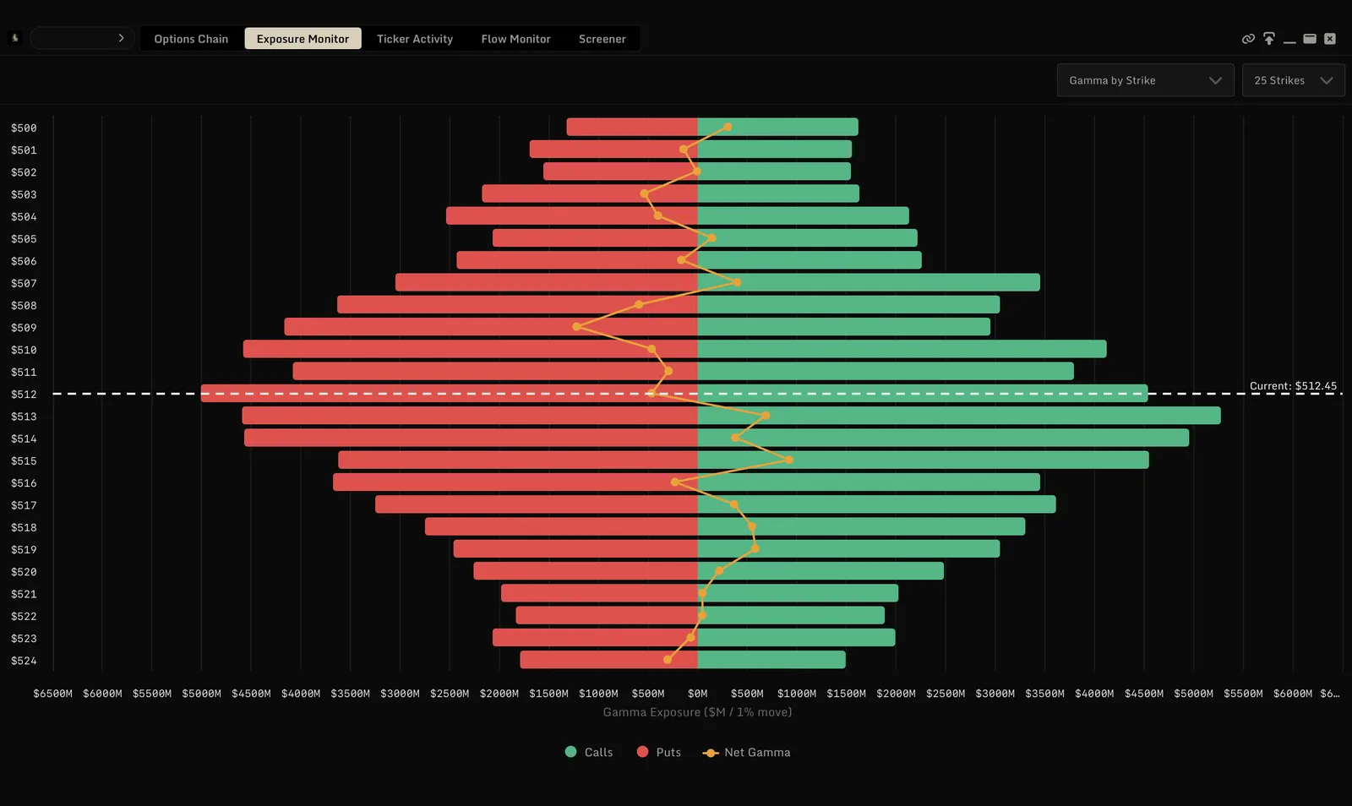Click the chevron on Gamma by Strike selector
Screen dimensions: 1352x806
[1215, 80]
